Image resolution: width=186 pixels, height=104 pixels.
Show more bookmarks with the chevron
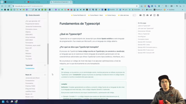(183, 10)
